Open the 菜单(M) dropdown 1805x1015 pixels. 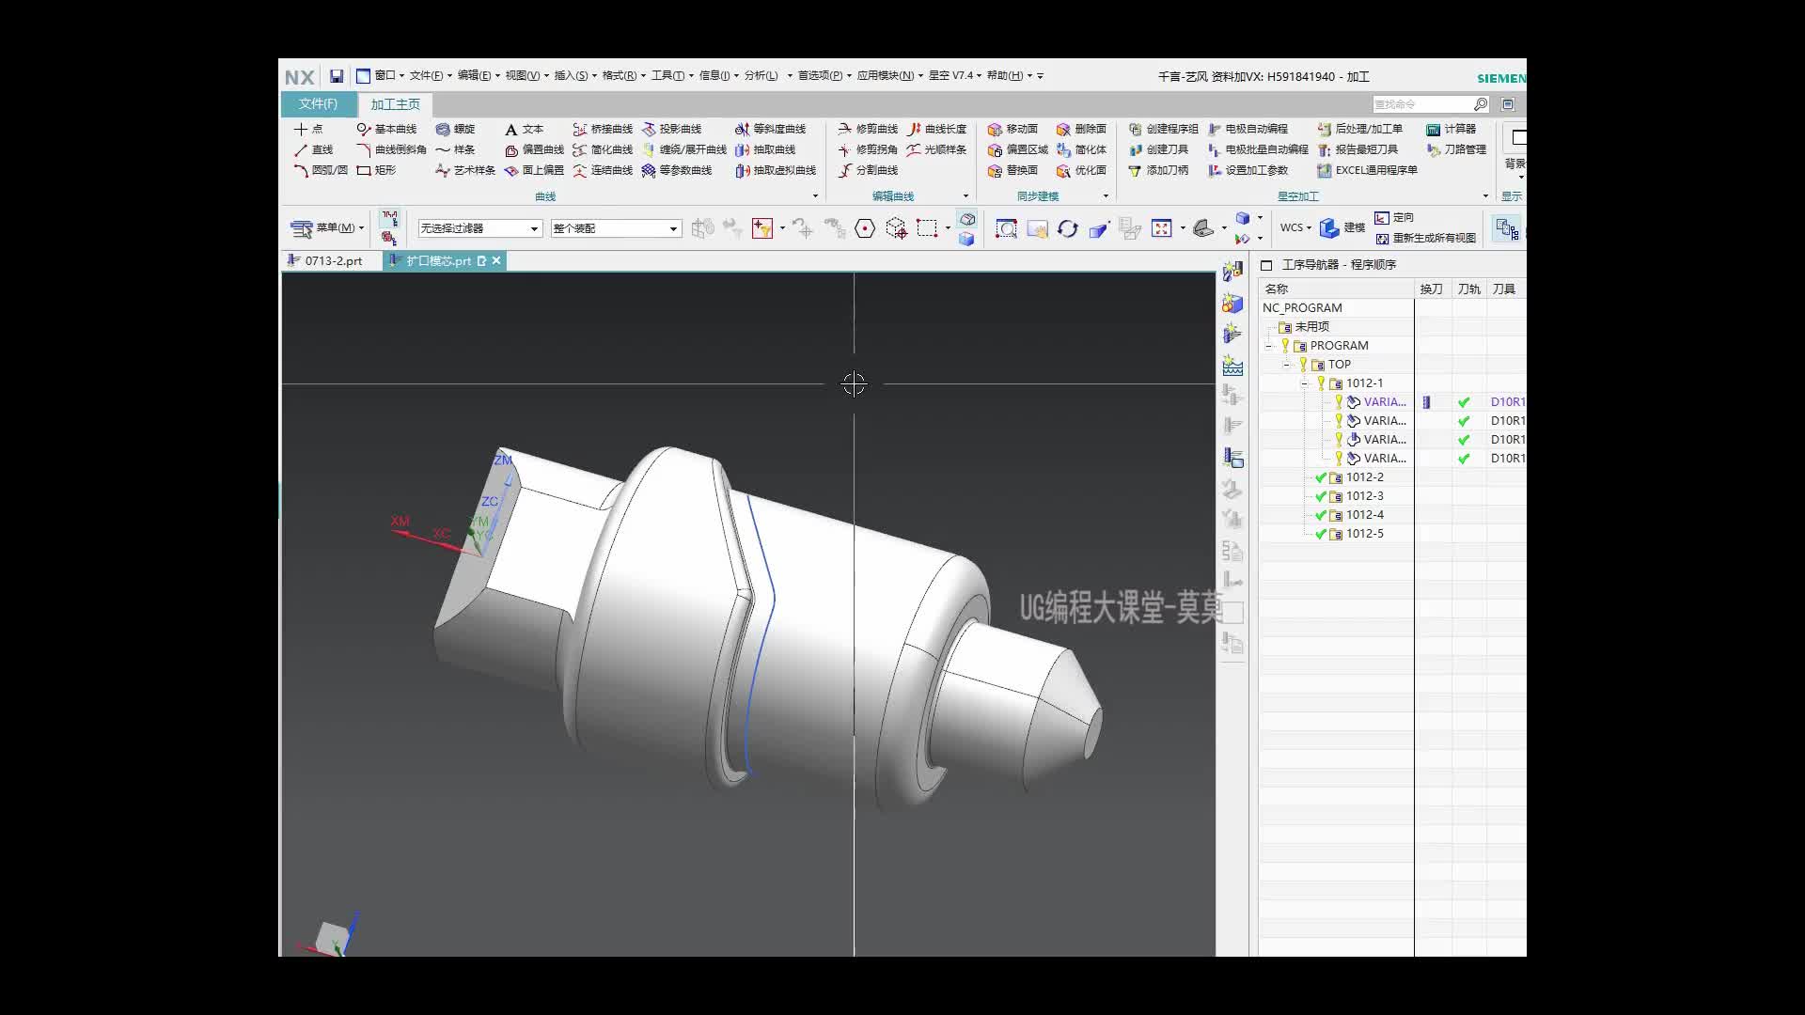pos(327,228)
